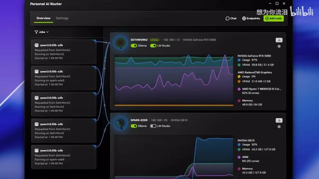Click SETHWORK2 Memory magenta legend dot
319x179 pixels.
pyautogui.click(x=239, y=100)
